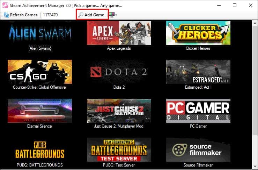Click the Apex Legends title text
Image resolution: width=258 pixels, height=170 pixels.
pos(119,48)
